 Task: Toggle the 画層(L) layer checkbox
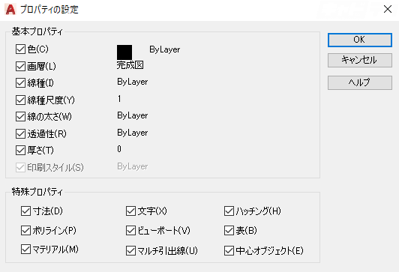click(x=20, y=66)
